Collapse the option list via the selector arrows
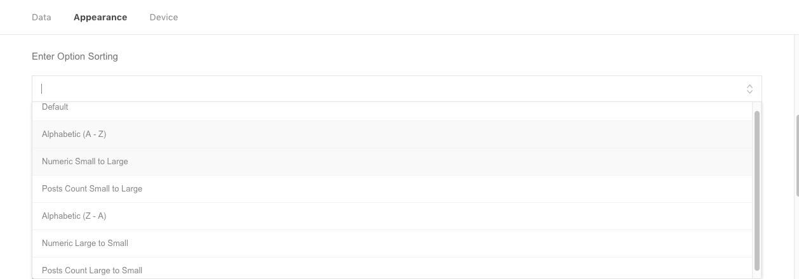Image resolution: width=799 pixels, height=279 pixels. coord(749,89)
